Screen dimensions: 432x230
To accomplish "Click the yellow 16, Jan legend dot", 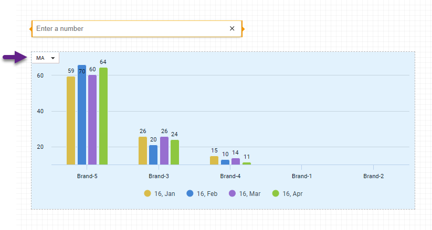I will 148,194.
